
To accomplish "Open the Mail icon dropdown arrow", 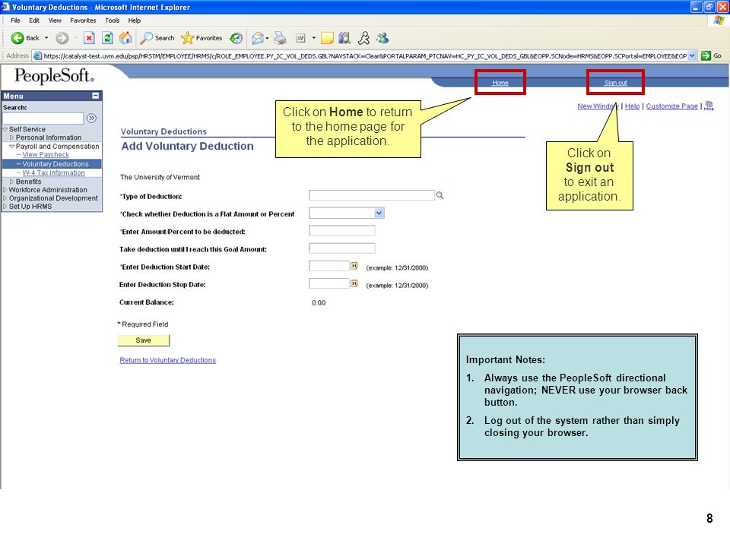I will pyautogui.click(x=267, y=38).
